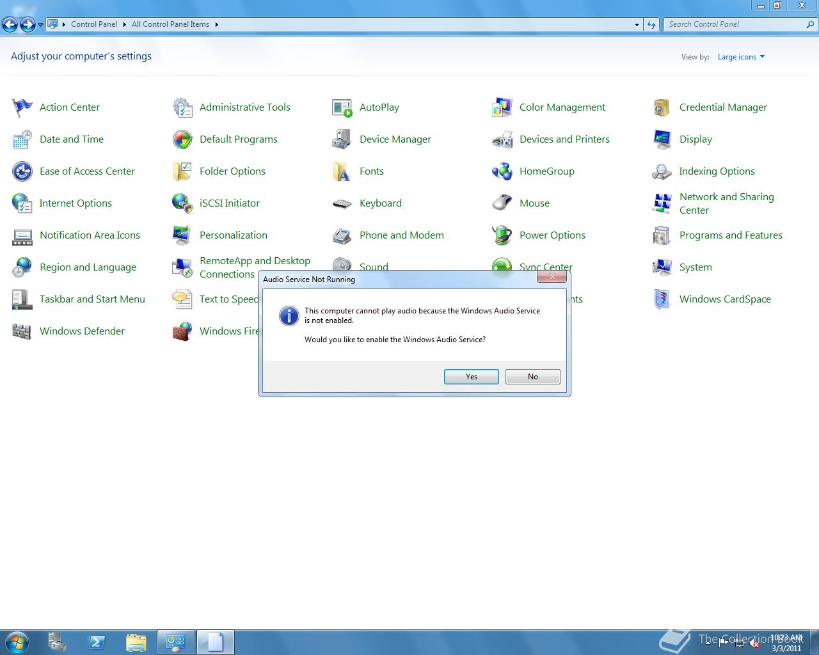Open the clock showing 3/3/2011

[x=786, y=643]
